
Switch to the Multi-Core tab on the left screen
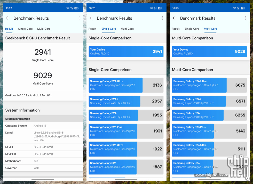44,29
